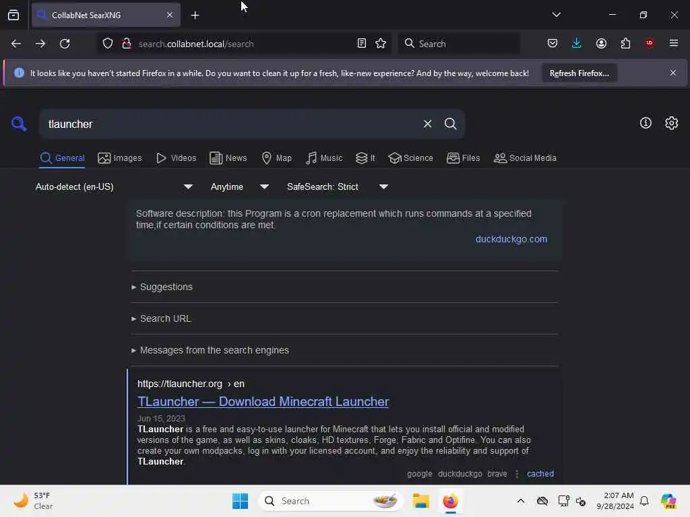Viewport: 690px width, 517px height.
Task: Save page to Pocket
Action: click(553, 43)
